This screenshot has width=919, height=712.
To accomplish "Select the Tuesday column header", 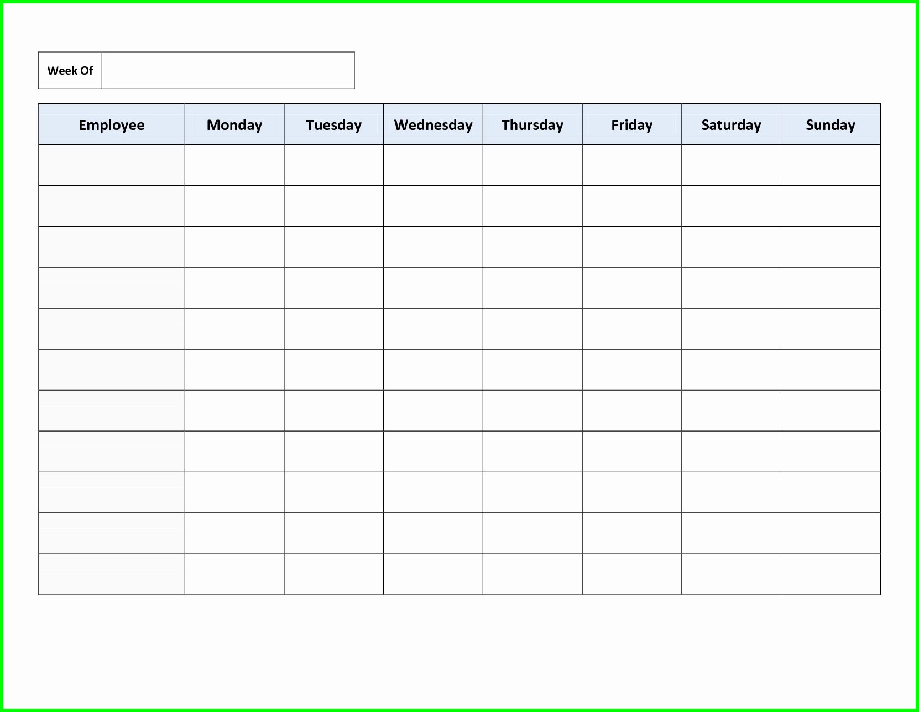I will pyautogui.click(x=334, y=124).
